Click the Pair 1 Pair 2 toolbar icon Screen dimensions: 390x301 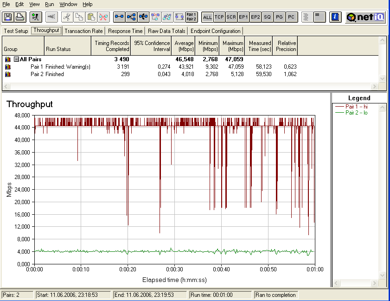coord(191,17)
